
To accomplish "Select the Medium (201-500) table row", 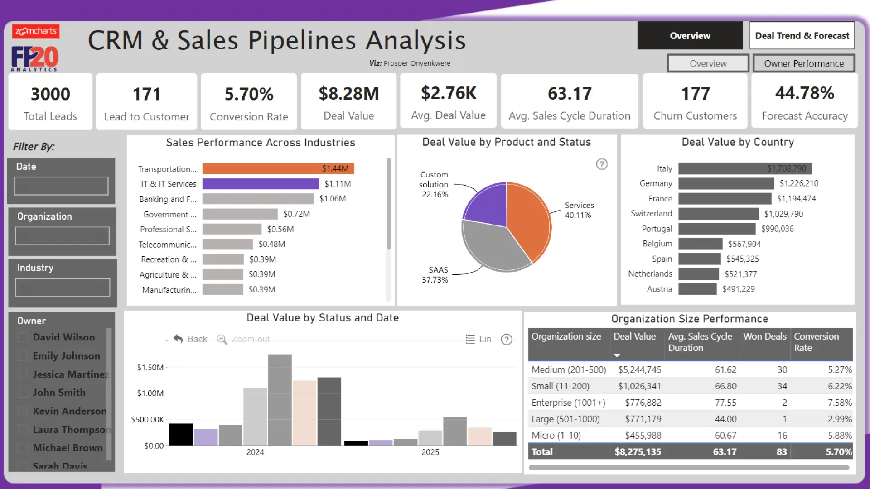I will tap(690, 370).
